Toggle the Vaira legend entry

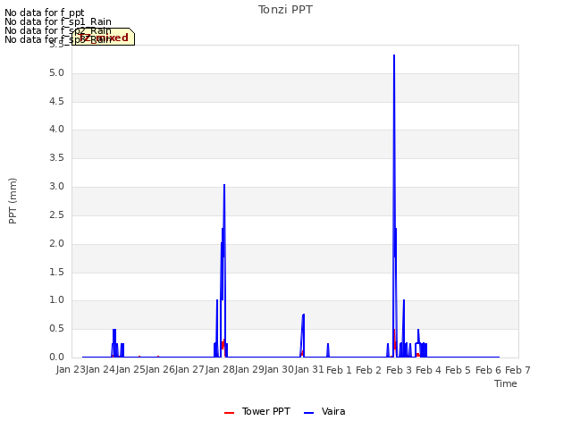tap(324, 411)
